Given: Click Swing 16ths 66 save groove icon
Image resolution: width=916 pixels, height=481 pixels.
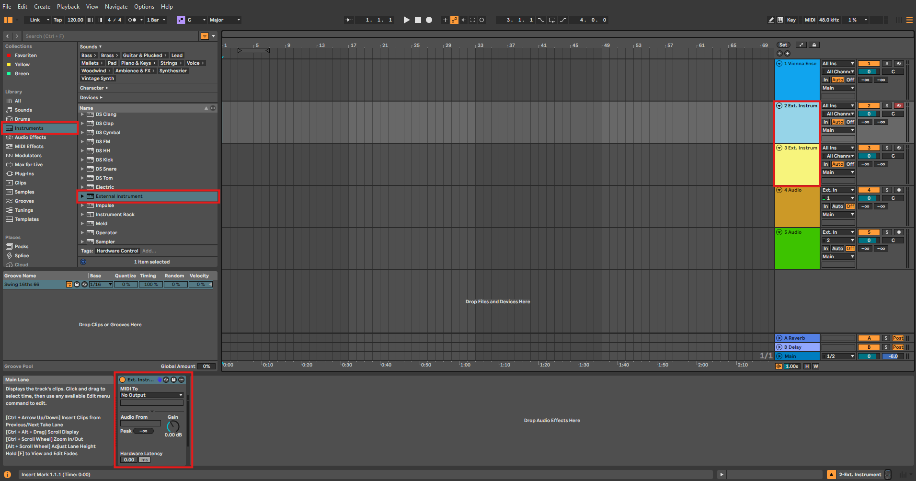Looking at the screenshot, I should point(77,285).
